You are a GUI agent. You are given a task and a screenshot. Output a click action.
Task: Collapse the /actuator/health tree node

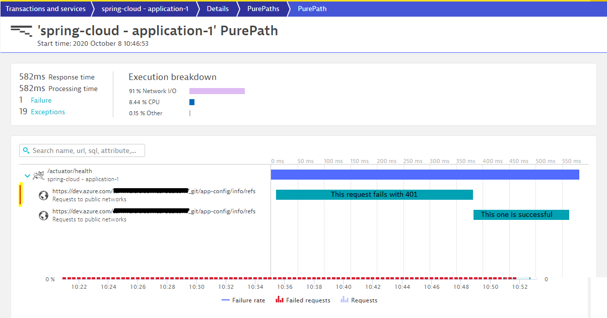click(x=27, y=176)
